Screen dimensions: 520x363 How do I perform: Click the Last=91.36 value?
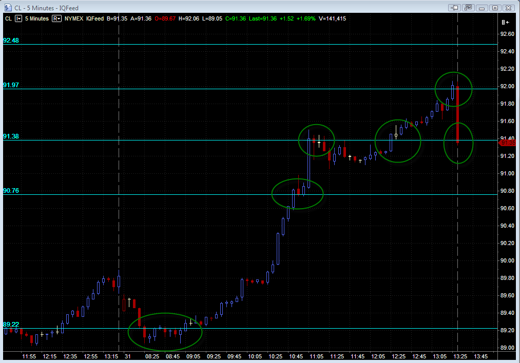click(263, 18)
